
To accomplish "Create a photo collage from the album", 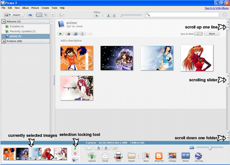I will [68, 34].
